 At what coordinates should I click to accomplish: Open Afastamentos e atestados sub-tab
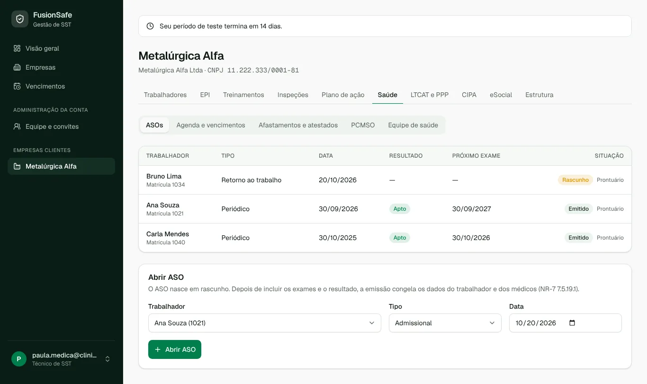pyautogui.click(x=298, y=125)
